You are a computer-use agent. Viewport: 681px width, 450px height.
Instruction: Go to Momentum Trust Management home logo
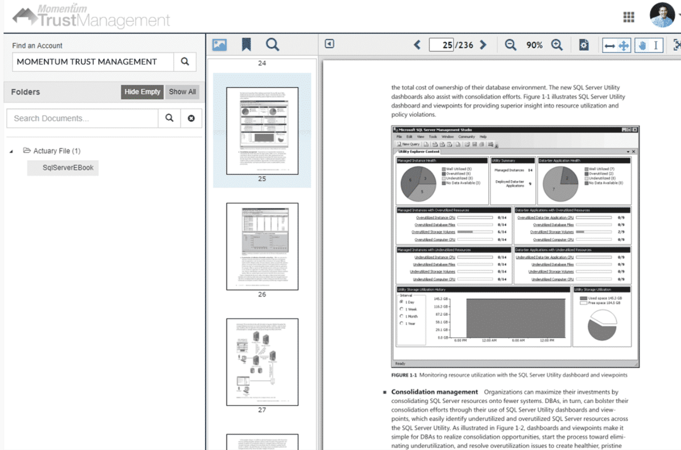[91, 16]
